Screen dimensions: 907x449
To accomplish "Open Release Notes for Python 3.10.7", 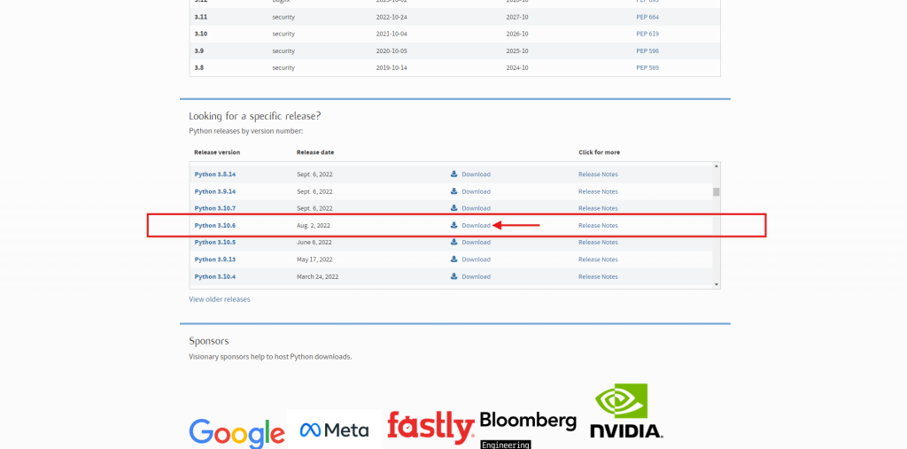I will tap(598, 208).
